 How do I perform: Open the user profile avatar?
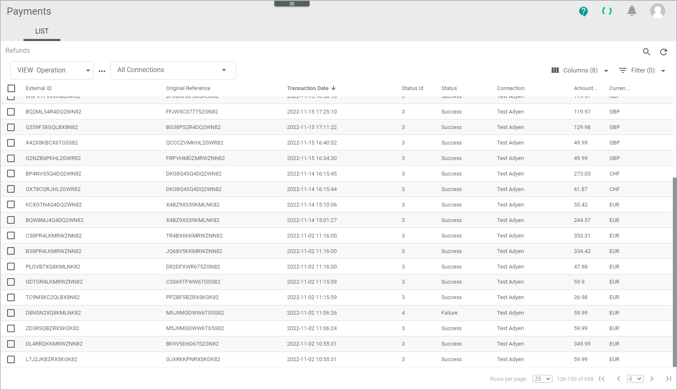(657, 11)
